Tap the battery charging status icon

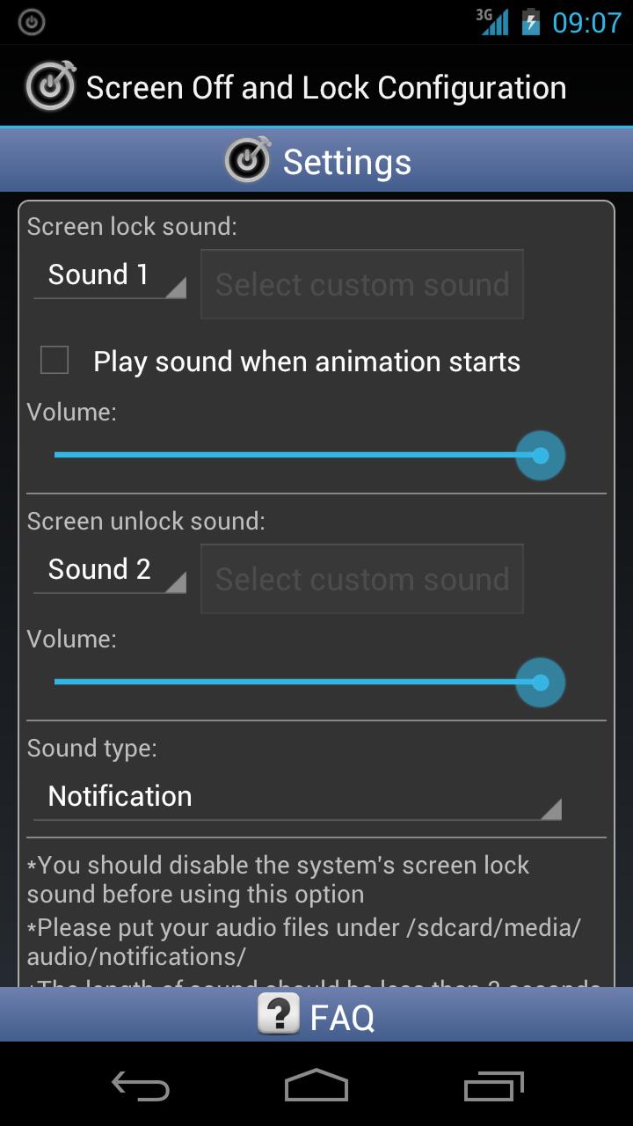click(x=531, y=22)
